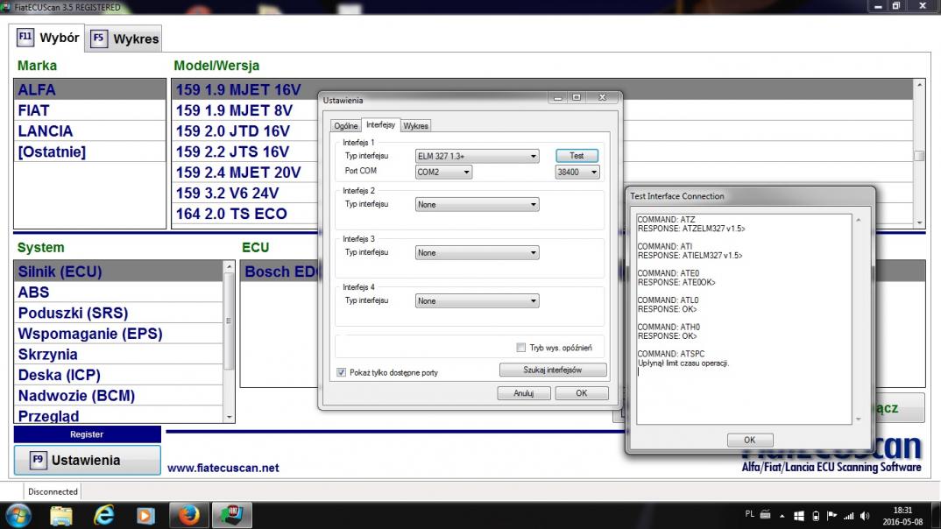Open the Wykres tab in Ustawienia dialog
Screen dimensions: 941x529
coord(416,126)
